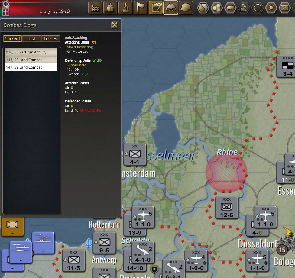This screenshot has height=278, width=295.
Task: Click the red SURRENDERS result text
Action: click(x=90, y=110)
